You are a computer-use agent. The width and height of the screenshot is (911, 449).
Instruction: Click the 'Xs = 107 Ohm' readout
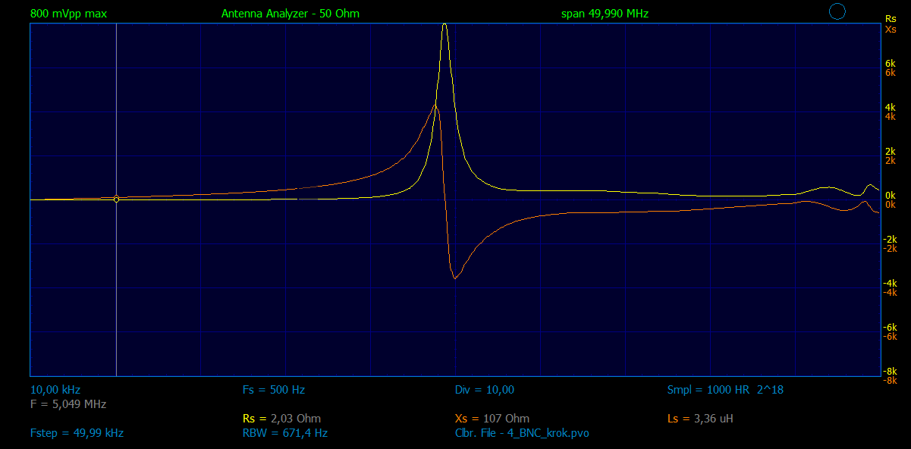click(492, 419)
